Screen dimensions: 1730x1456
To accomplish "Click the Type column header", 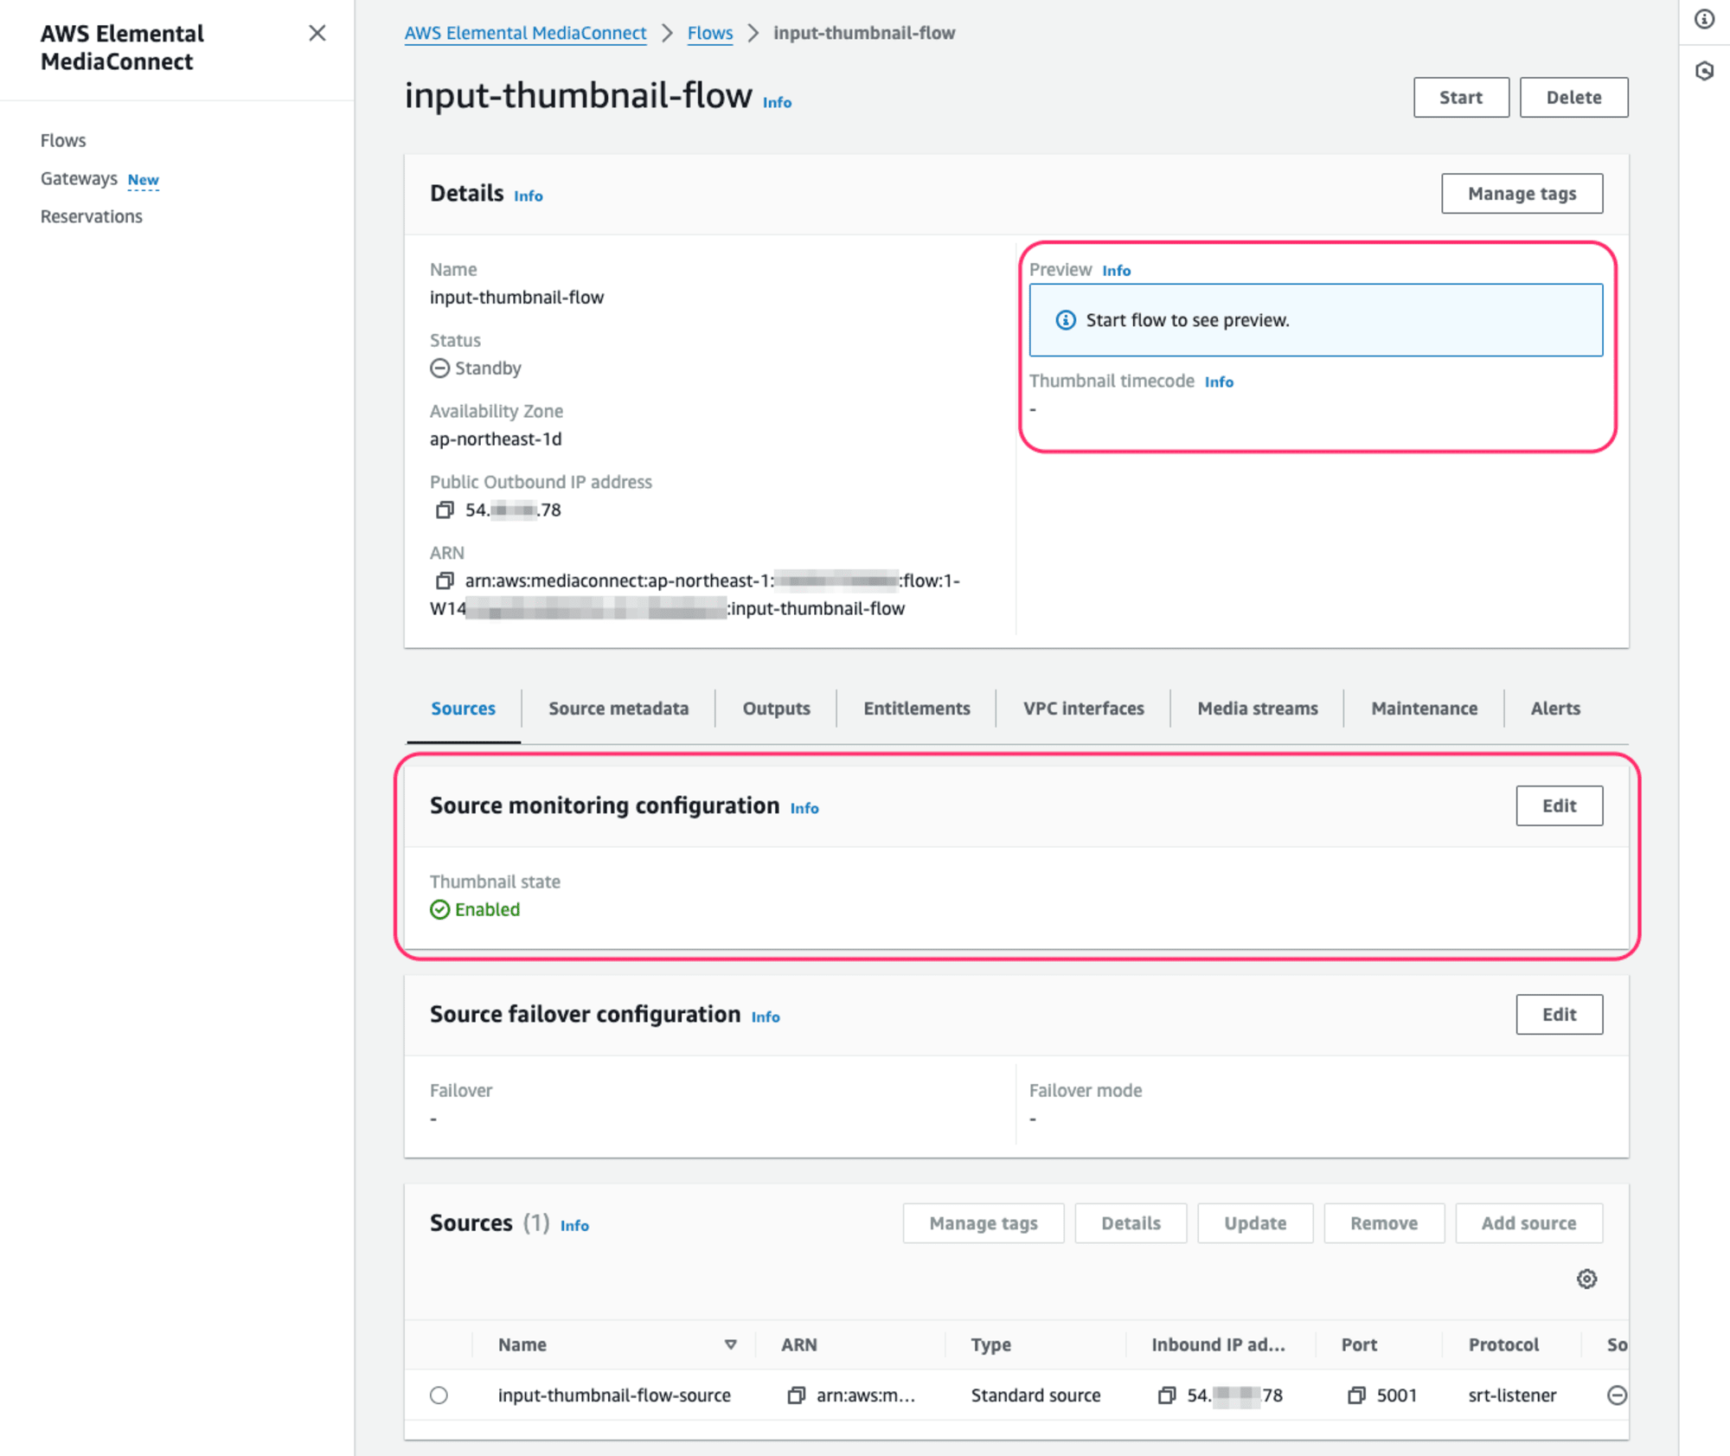I will [990, 1344].
